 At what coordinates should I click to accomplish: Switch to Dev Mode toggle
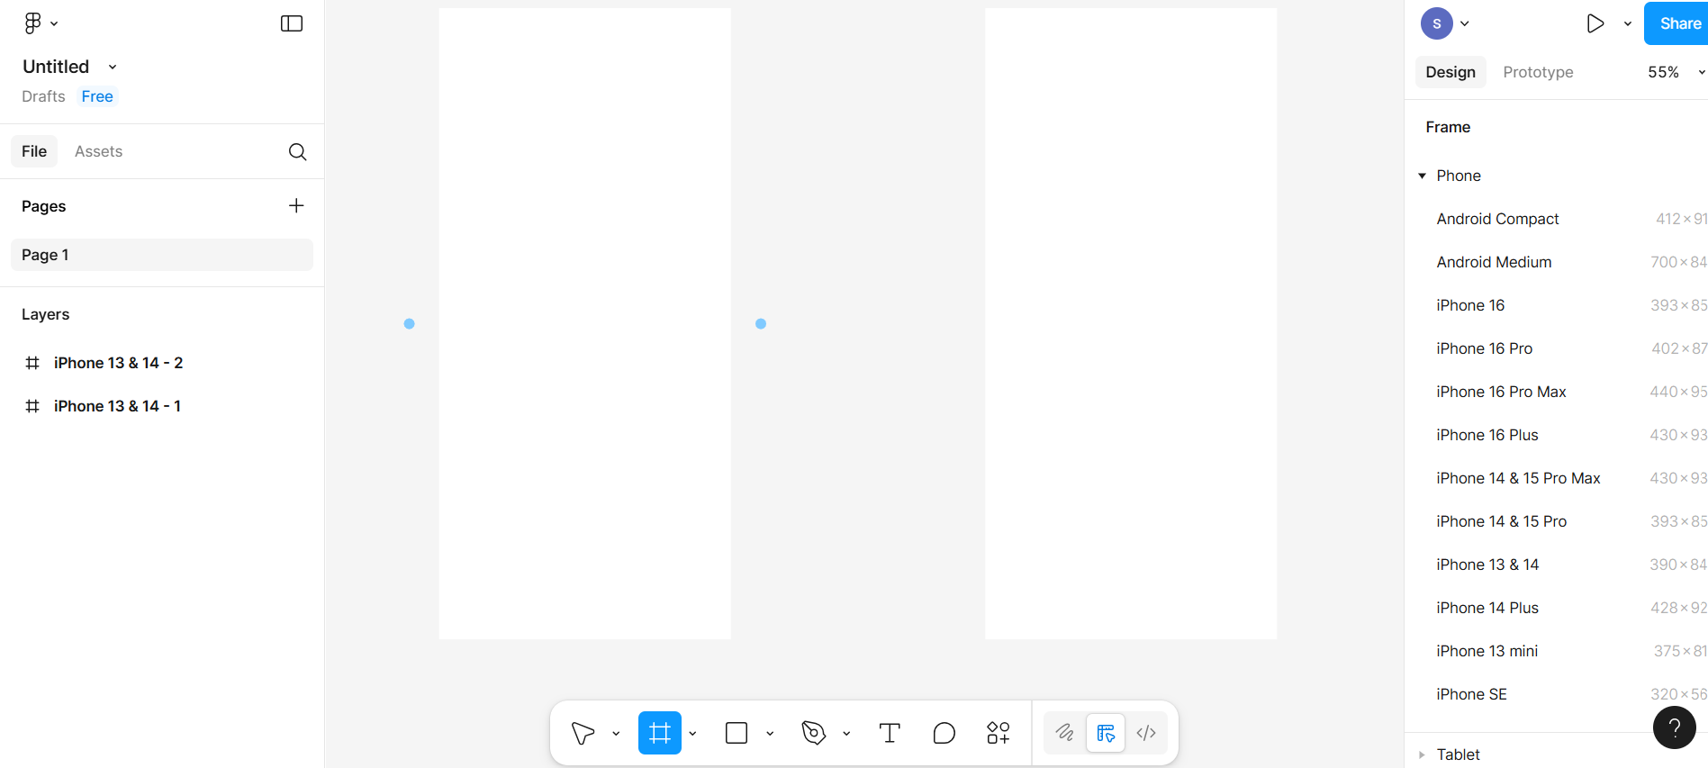pos(1146,733)
